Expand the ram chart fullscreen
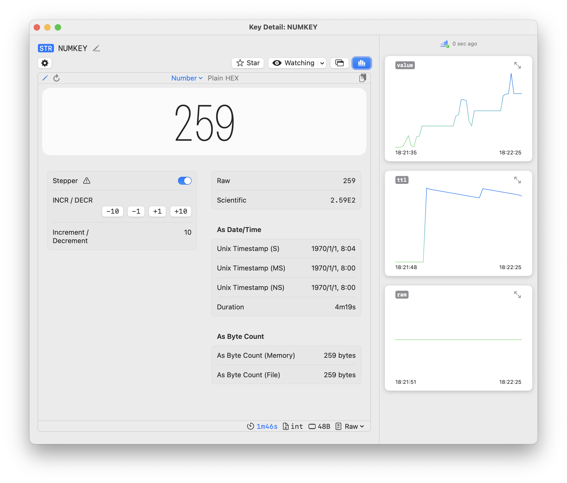The width and height of the screenshot is (567, 483). pyautogui.click(x=517, y=295)
